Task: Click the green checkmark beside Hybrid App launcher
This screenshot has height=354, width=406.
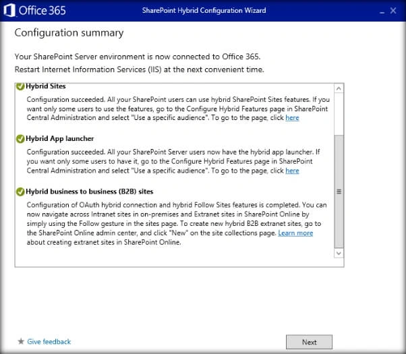Action: coord(20,139)
